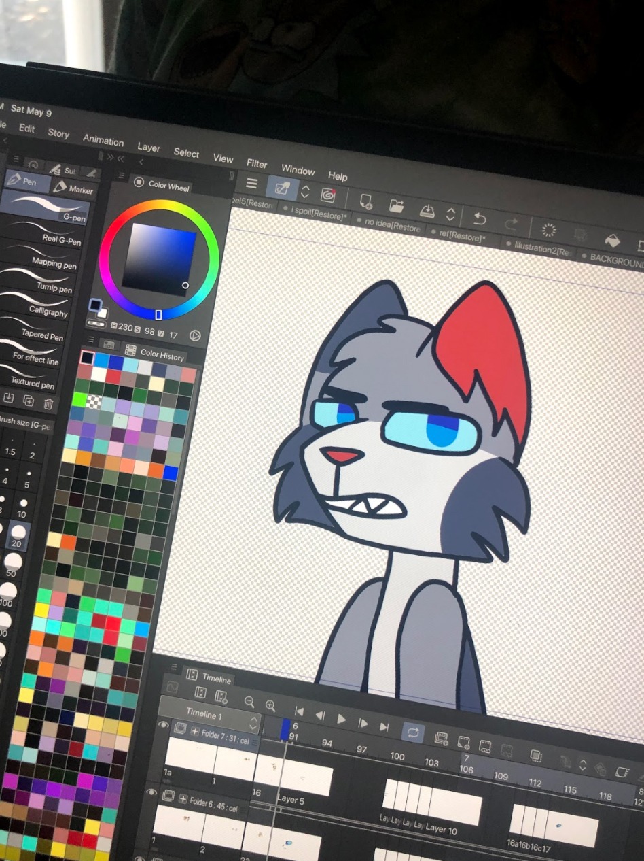The image size is (644, 861).
Task: Click the up-down stepper in the timeline toolbar
Action: pyautogui.click(x=582, y=764)
